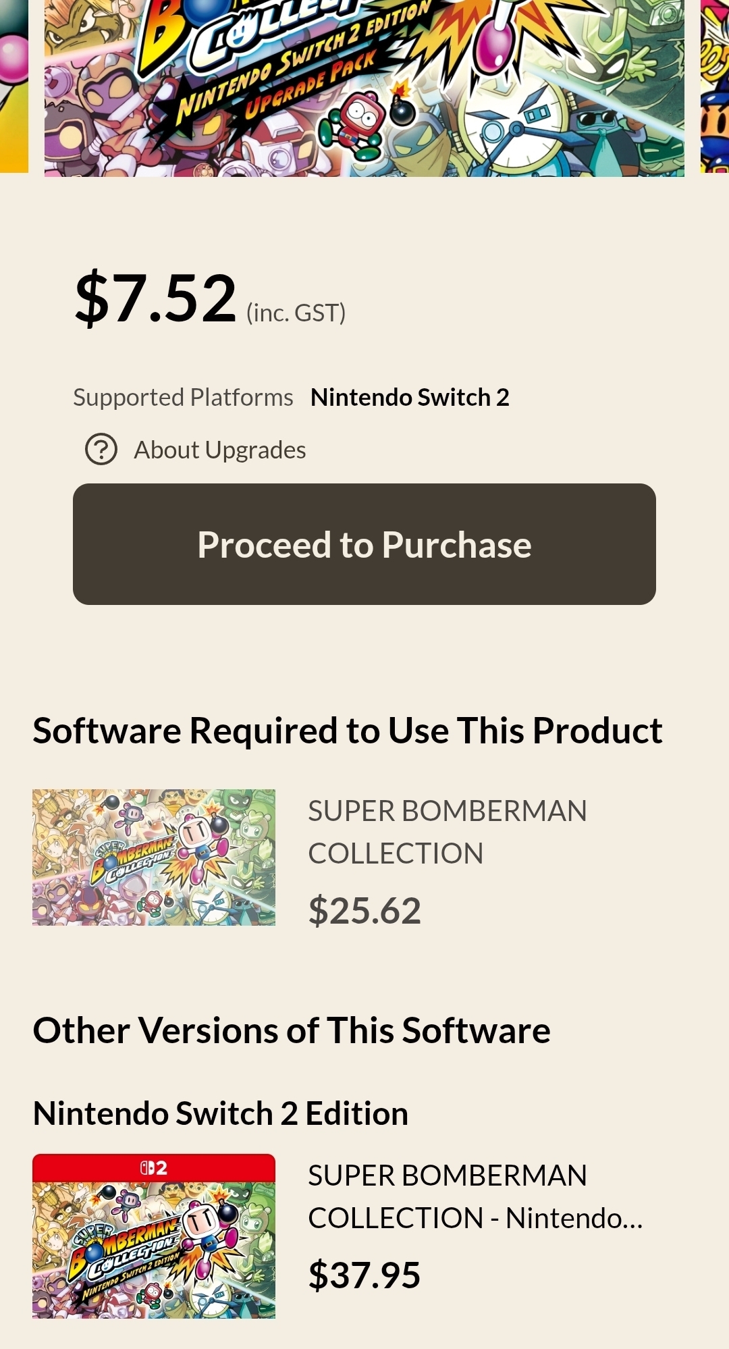Click the $7.52 upgrade pack price
The width and height of the screenshot is (729, 1349).
(x=156, y=298)
